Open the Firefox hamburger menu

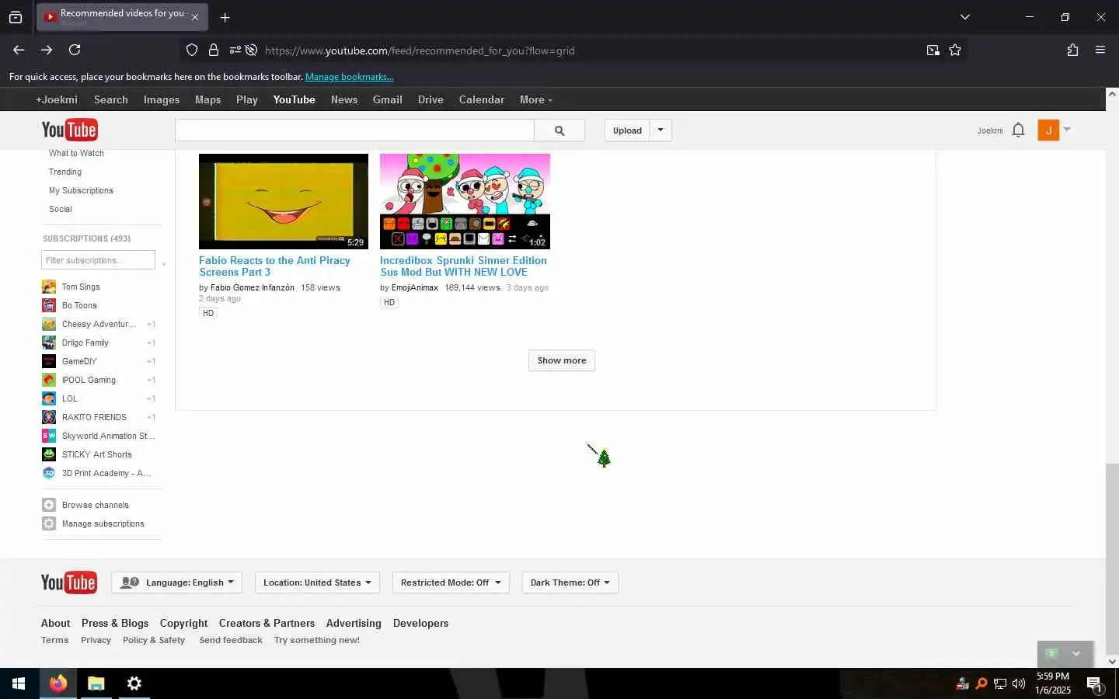(x=1100, y=50)
